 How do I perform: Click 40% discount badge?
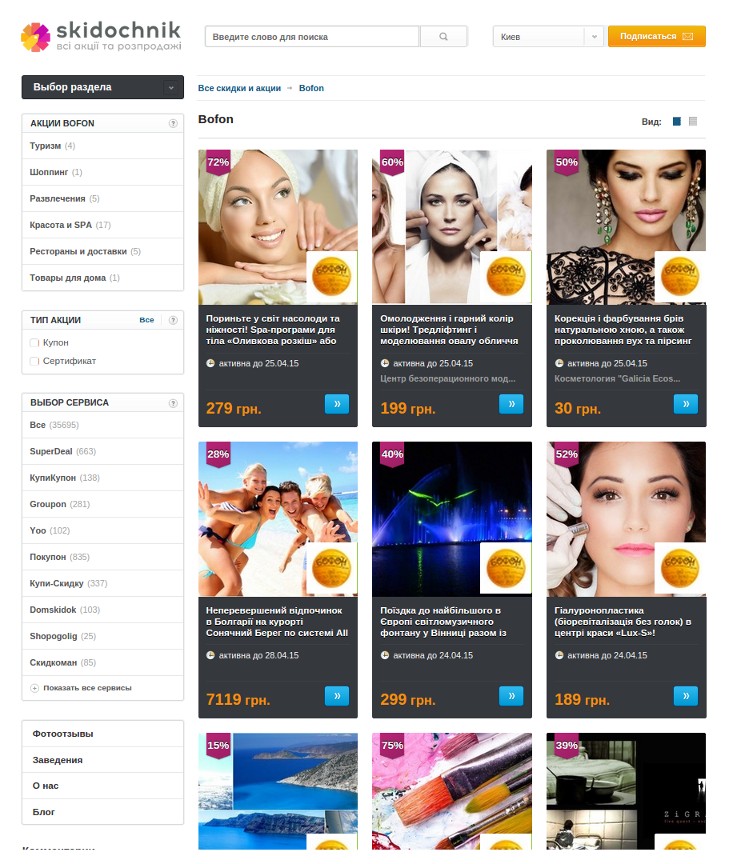[x=392, y=454]
